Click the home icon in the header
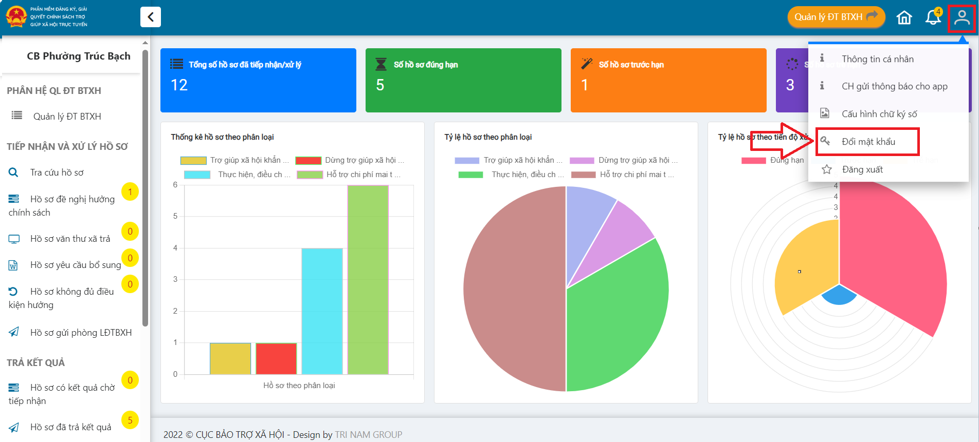 tap(904, 17)
